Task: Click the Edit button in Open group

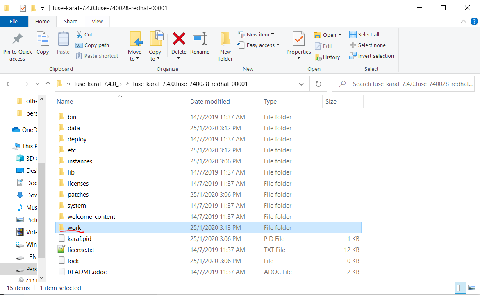Action: pyautogui.click(x=323, y=46)
